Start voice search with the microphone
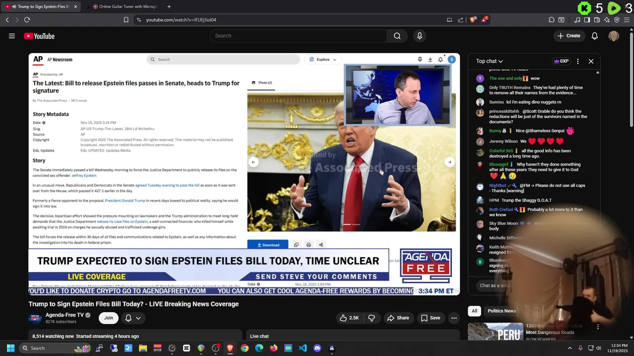Image resolution: width=634 pixels, height=356 pixels. 420,36
